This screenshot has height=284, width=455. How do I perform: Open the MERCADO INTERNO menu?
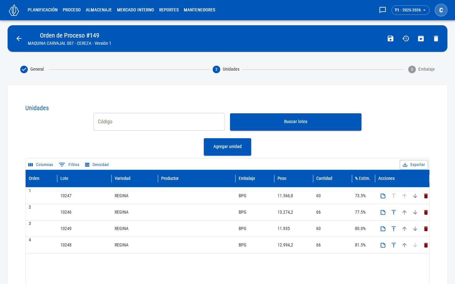pyautogui.click(x=136, y=10)
